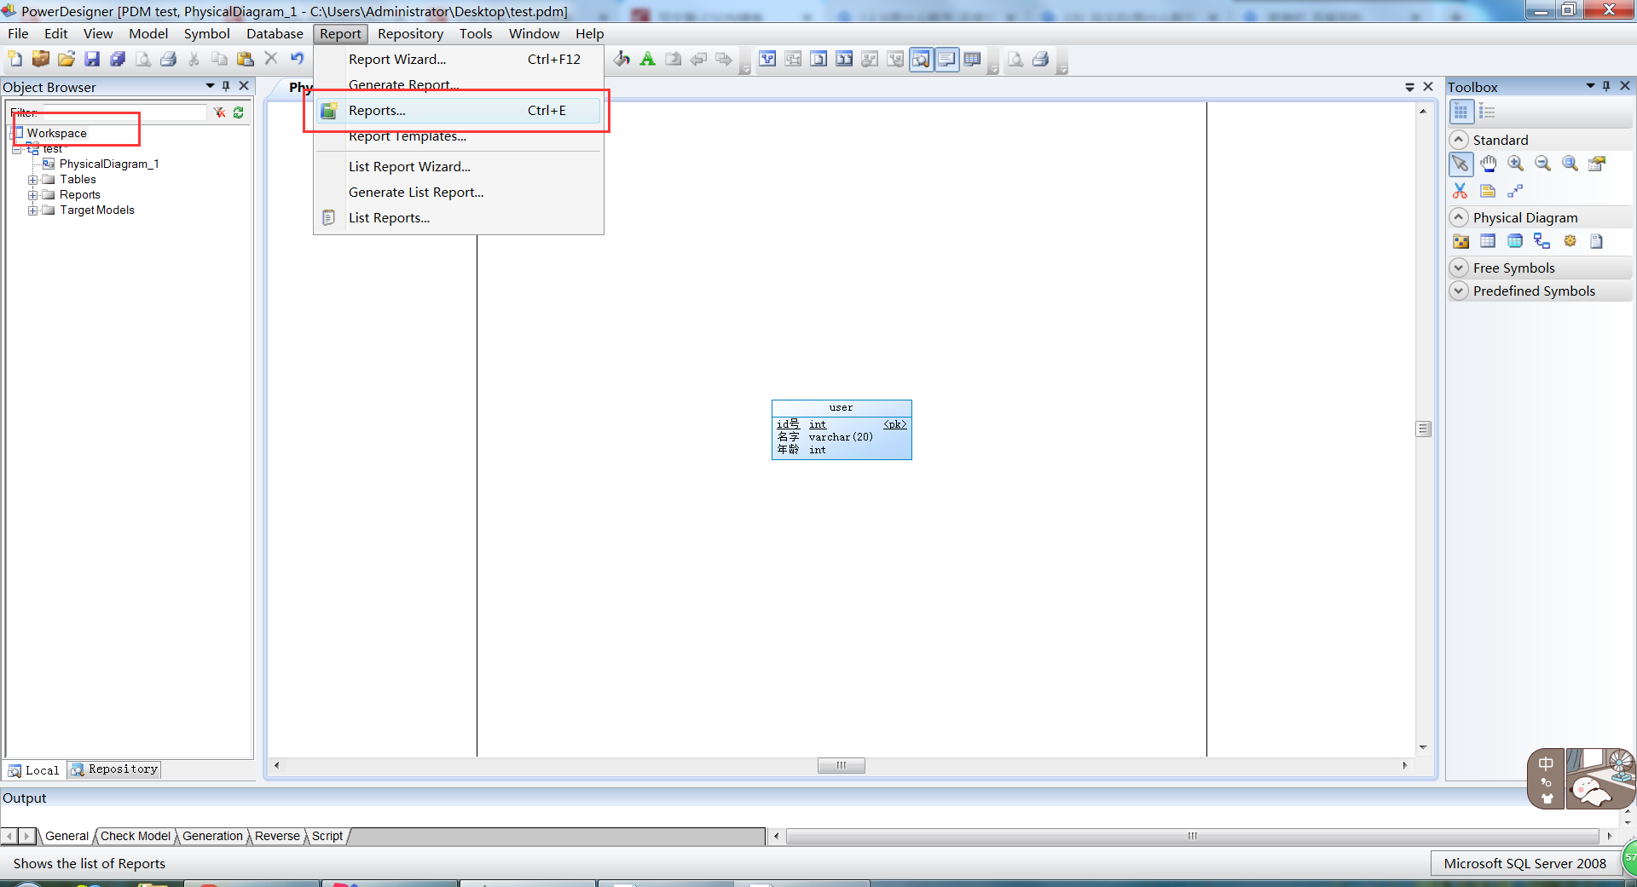Toggle Toolbox list view
This screenshot has height=887, width=1637.
[1487, 112]
